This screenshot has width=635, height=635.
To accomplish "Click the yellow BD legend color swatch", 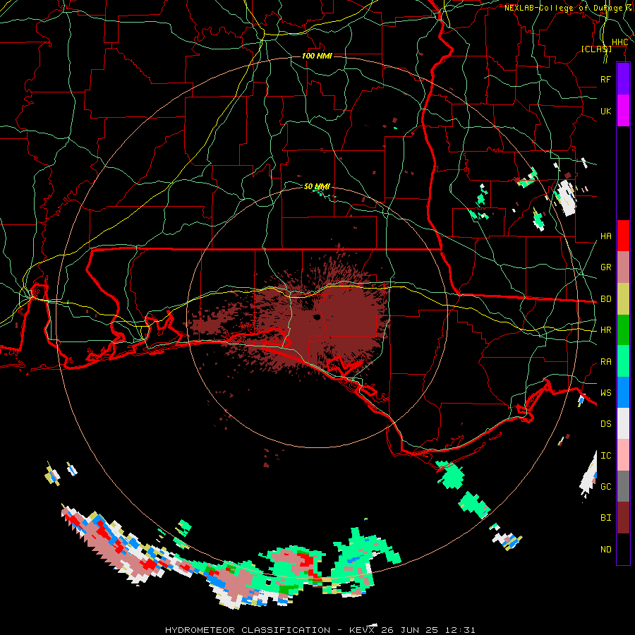I will click(x=623, y=299).
